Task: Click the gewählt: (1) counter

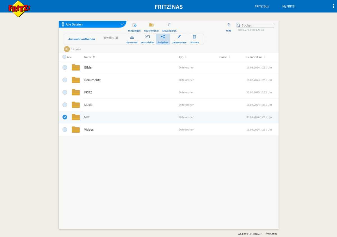Action: pyautogui.click(x=111, y=37)
